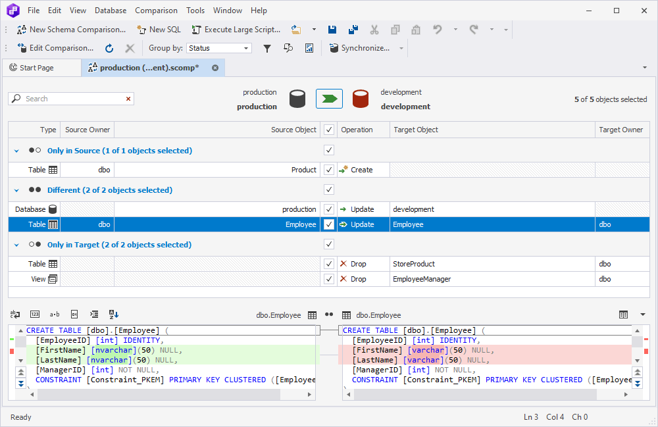
Task: Collapse the Only in Source group
Action: [x=16, y=150]
